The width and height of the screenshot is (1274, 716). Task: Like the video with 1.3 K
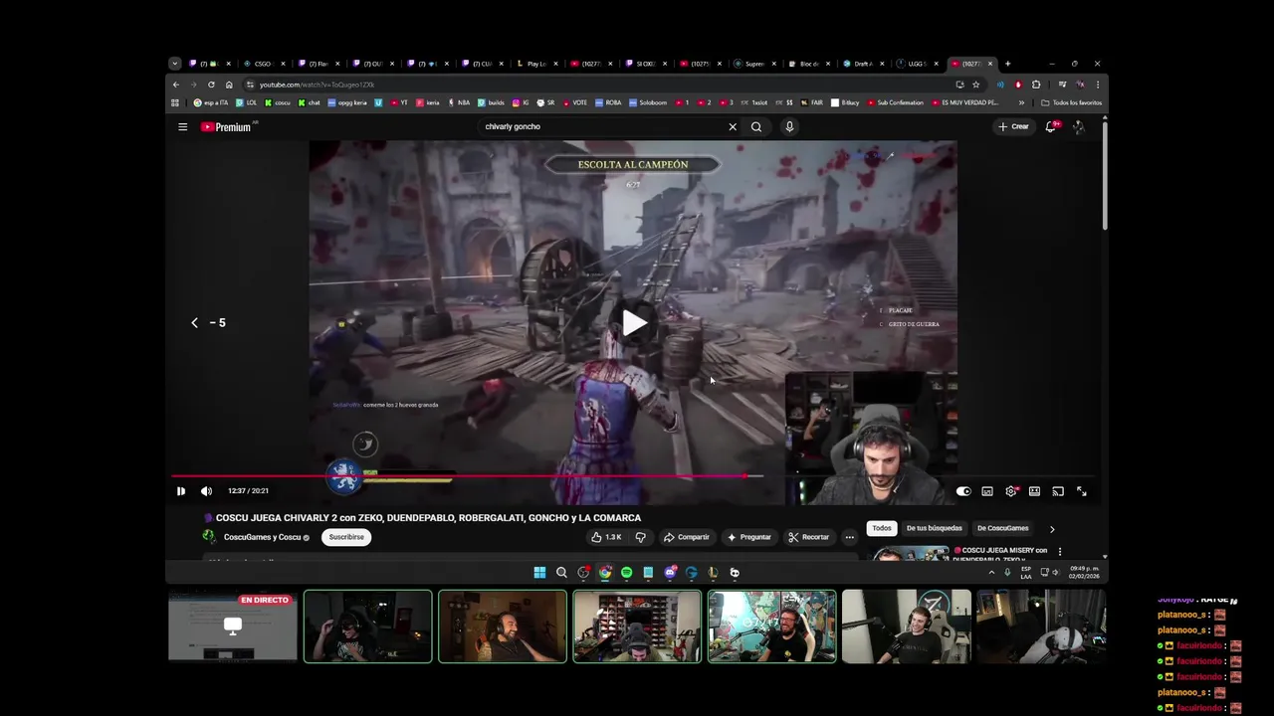(606, 537)
